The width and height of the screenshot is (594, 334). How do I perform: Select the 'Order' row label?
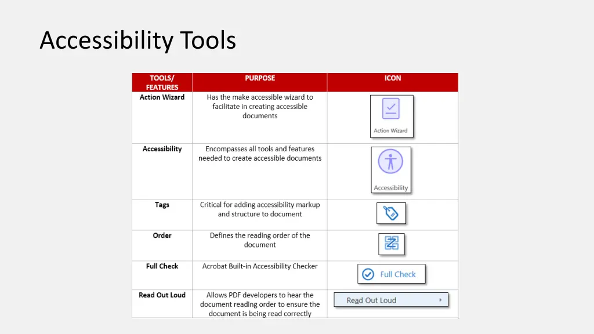162,235
